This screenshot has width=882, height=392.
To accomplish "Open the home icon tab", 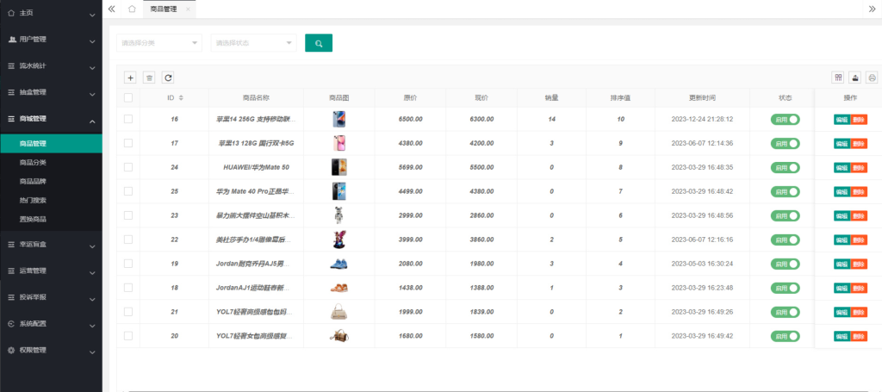I will point(132,9).
